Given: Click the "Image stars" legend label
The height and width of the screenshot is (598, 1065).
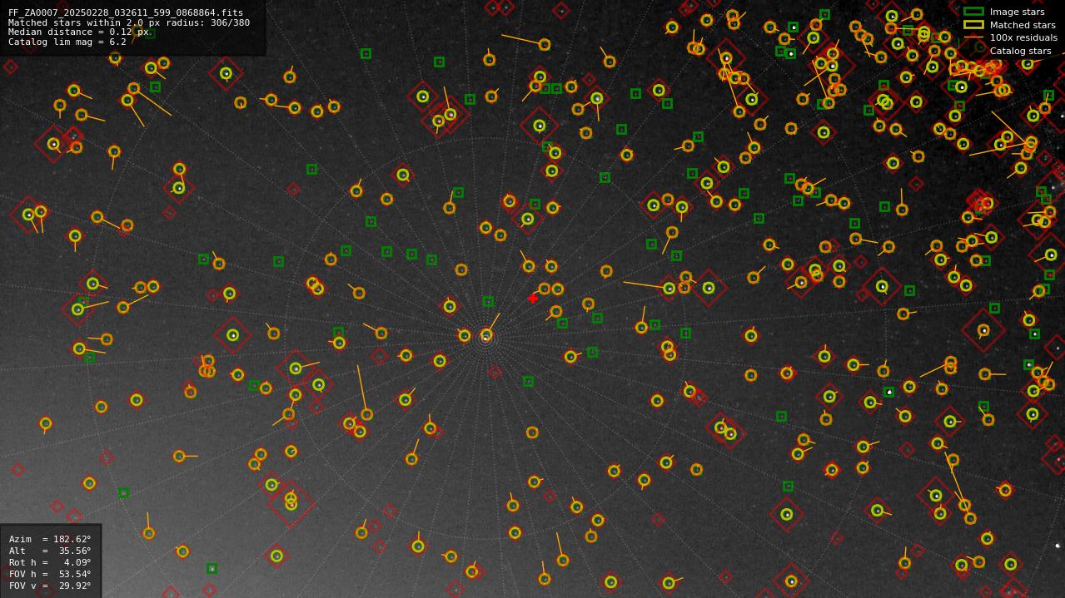Looking at the screenshot, I should [x=1017, y=12].
